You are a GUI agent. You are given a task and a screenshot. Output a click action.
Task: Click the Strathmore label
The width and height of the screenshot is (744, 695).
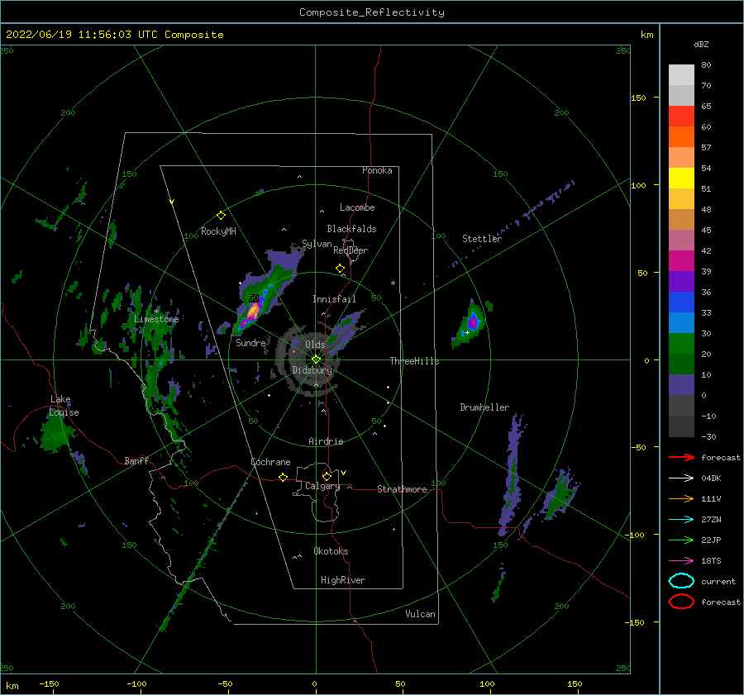point(402,489)
